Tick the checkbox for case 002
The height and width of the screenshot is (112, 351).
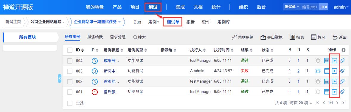(x=70, y=81)
